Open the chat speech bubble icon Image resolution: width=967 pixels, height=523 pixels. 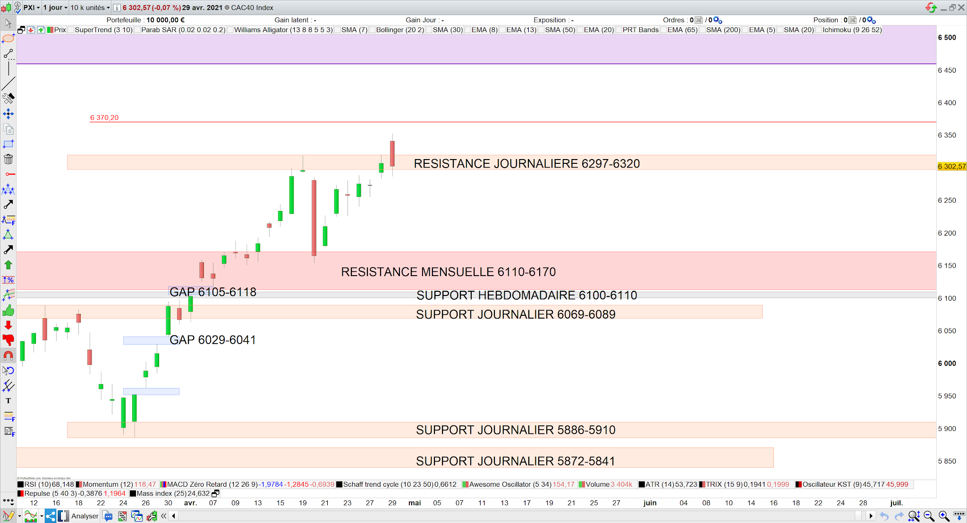[x=108, y=516]
